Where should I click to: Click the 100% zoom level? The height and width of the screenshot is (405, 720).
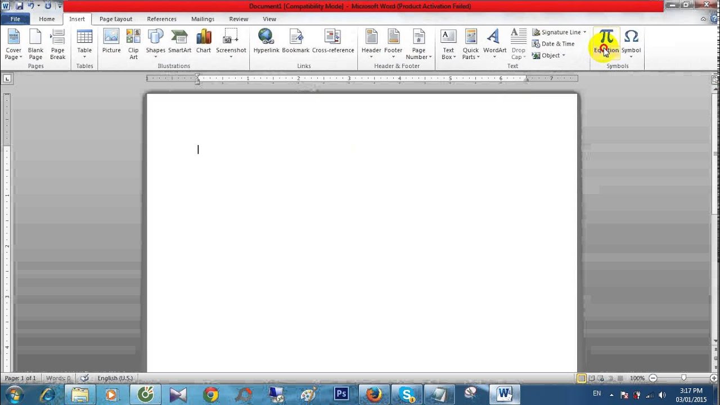pyautogui.click(x=637, y=378)
